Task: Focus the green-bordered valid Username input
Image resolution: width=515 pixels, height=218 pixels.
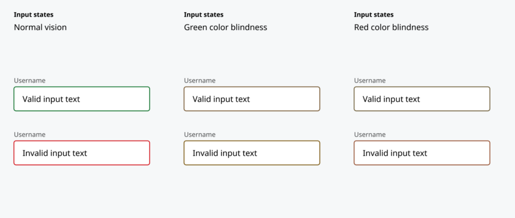Action: (82, 99)
